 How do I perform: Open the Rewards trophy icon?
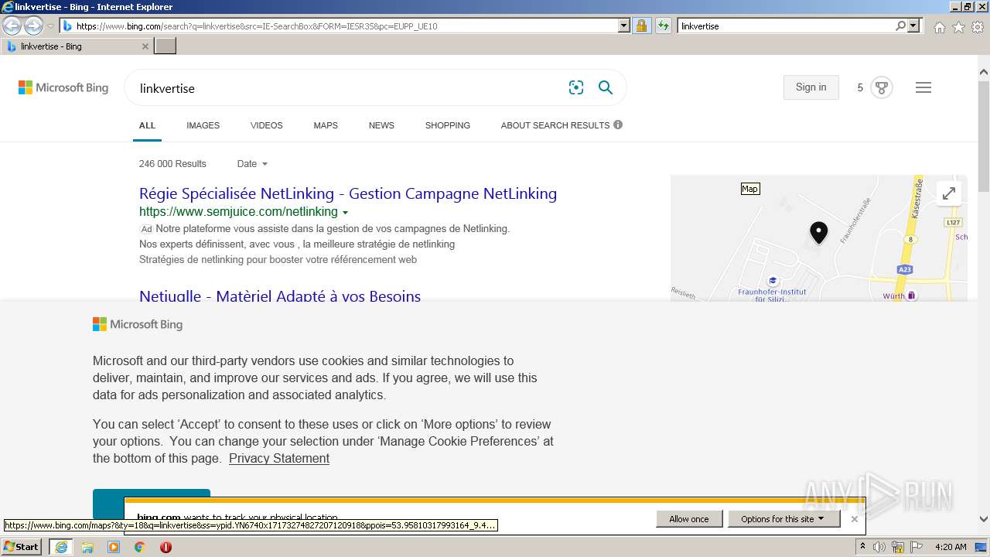881,87
